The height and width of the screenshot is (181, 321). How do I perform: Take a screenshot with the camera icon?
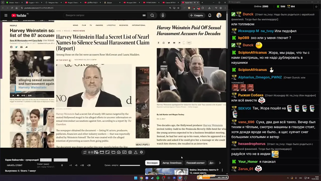(130, 152)
